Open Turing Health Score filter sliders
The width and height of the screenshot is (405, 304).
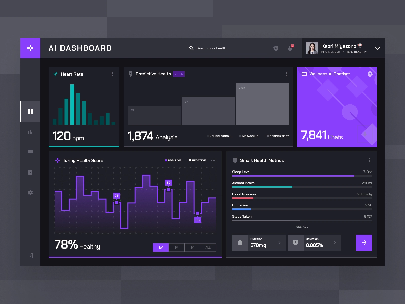(x=213, y=160)
